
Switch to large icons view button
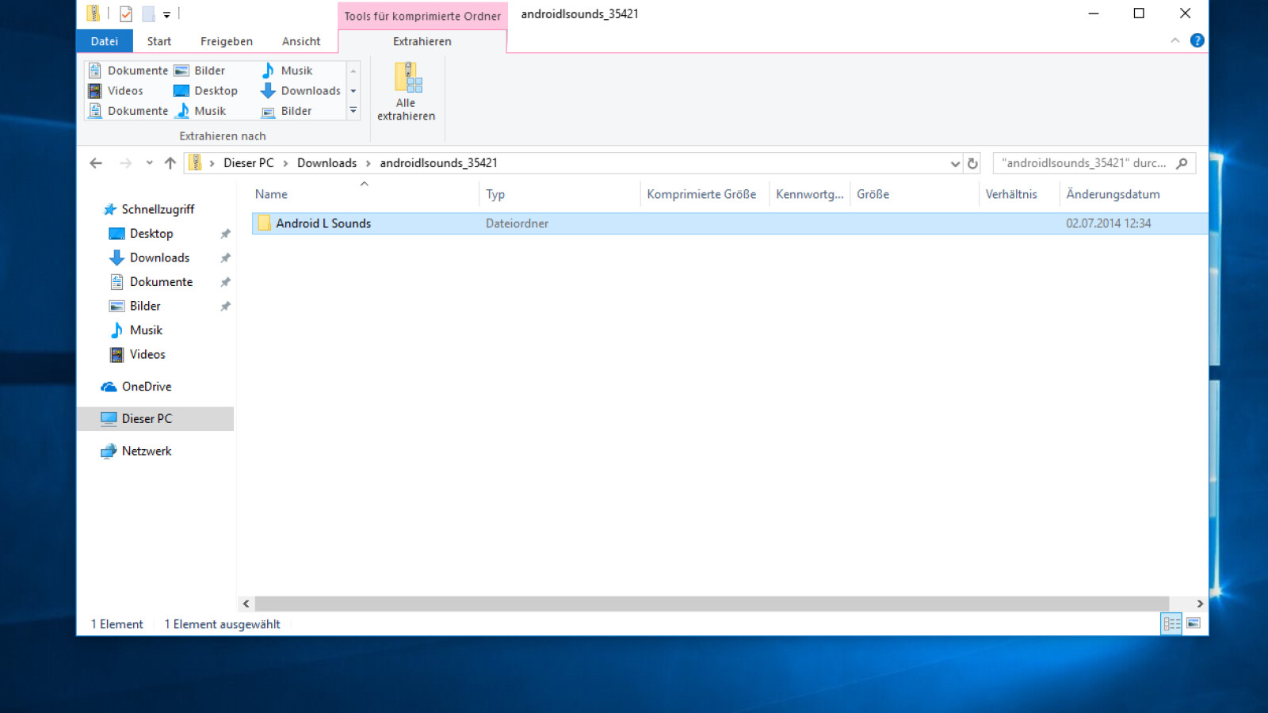[x=1194, y=623]
